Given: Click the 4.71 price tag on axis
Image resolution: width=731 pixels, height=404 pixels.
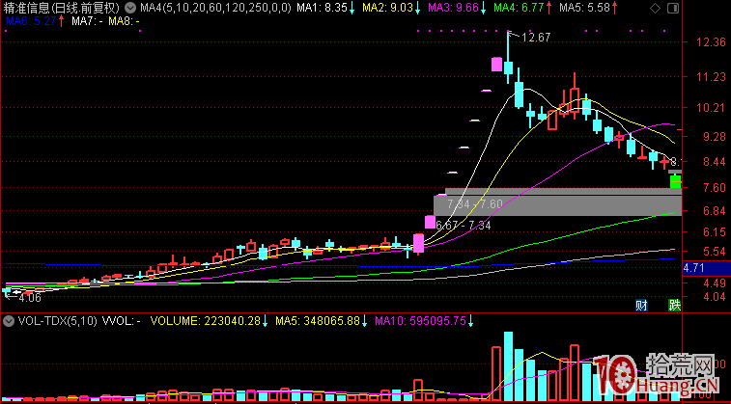Looking at the screenshot, I should point(694,268).
